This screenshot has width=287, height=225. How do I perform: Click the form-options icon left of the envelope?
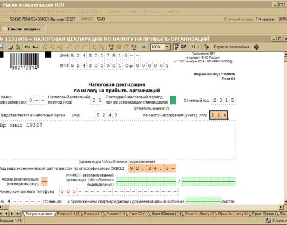pos(111,47)
